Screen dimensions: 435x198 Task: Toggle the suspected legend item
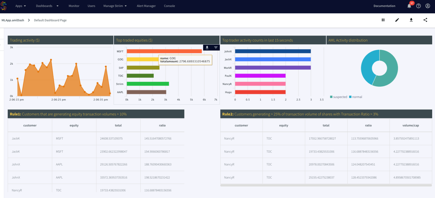338,97
